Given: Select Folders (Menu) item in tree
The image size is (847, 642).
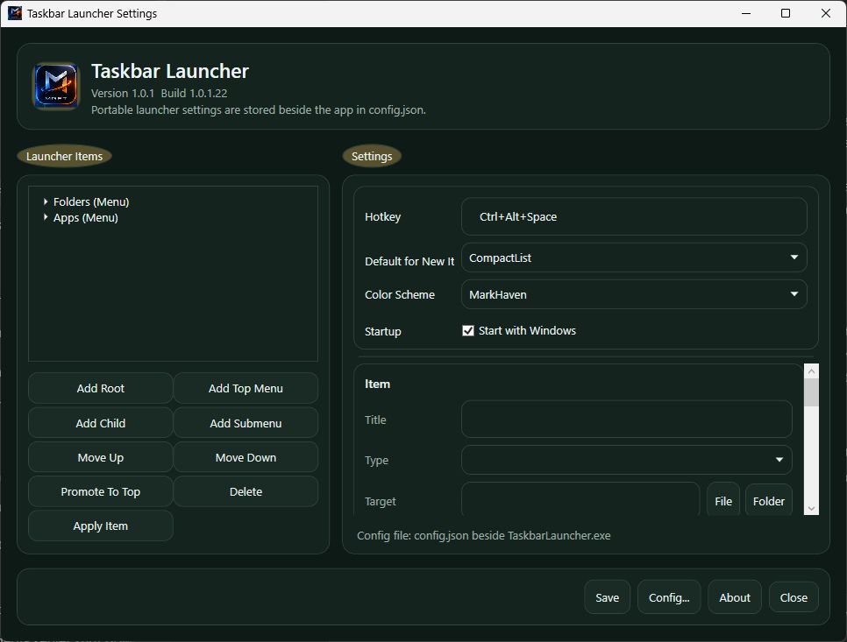Looking at the screenshot, I should click(91, 201).
